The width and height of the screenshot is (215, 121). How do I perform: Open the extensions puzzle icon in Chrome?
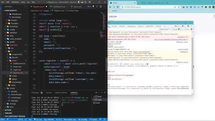(x=206, y=7)
